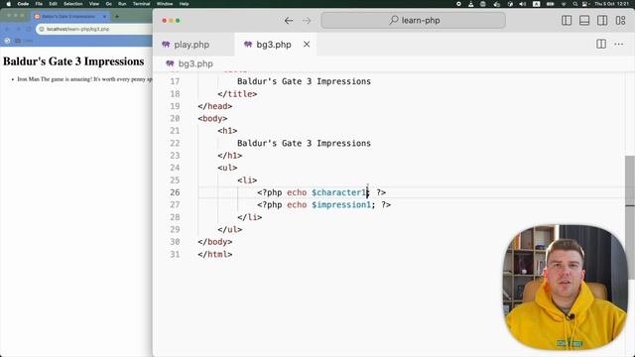
Task: Click the site info icon in browser address bar
Action: tap(42, 29)
